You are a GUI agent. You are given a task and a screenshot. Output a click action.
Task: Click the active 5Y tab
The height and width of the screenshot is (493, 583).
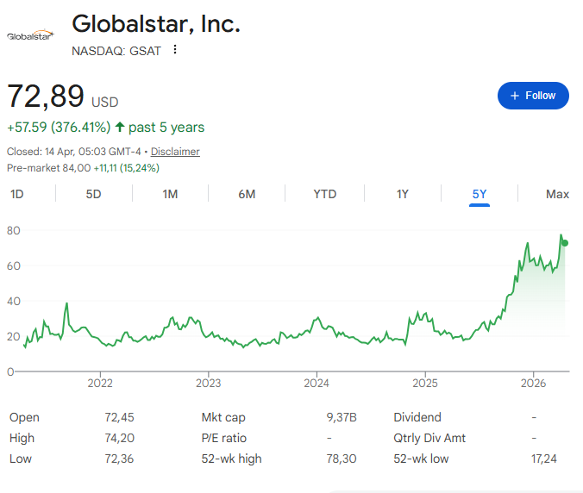(480, 194)
